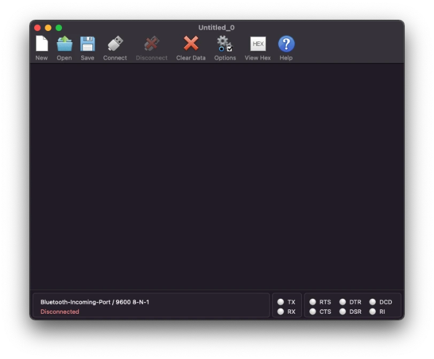Image resolution: width=434 pixels, height=359 pixels.
Task: Click the CTS status indicator
Action: click(312, 312)
